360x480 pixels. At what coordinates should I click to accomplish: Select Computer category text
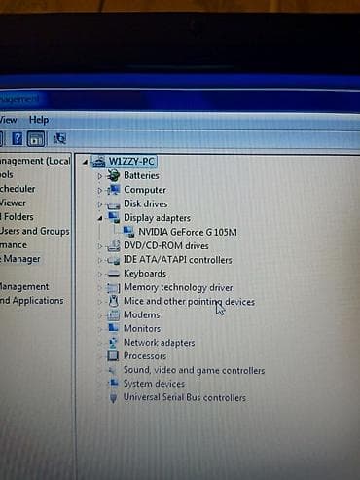[145, 190]
